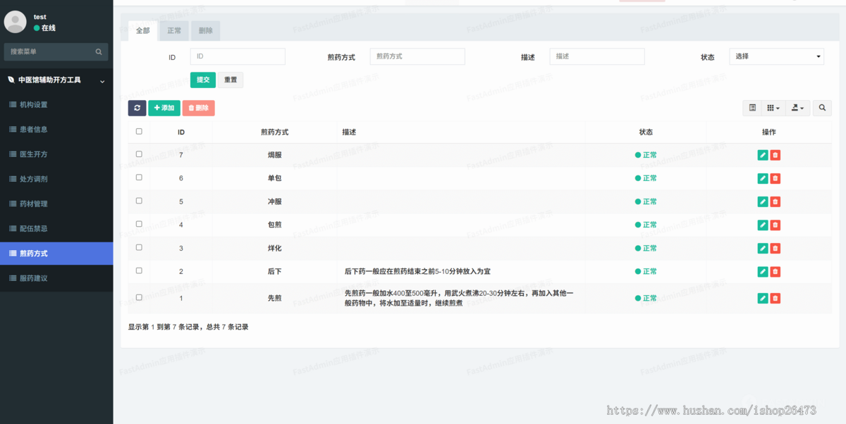Screen dimensions: 846x424
Task: Open 服药建议 in the sidebar
Action: [x=56, y=278]
